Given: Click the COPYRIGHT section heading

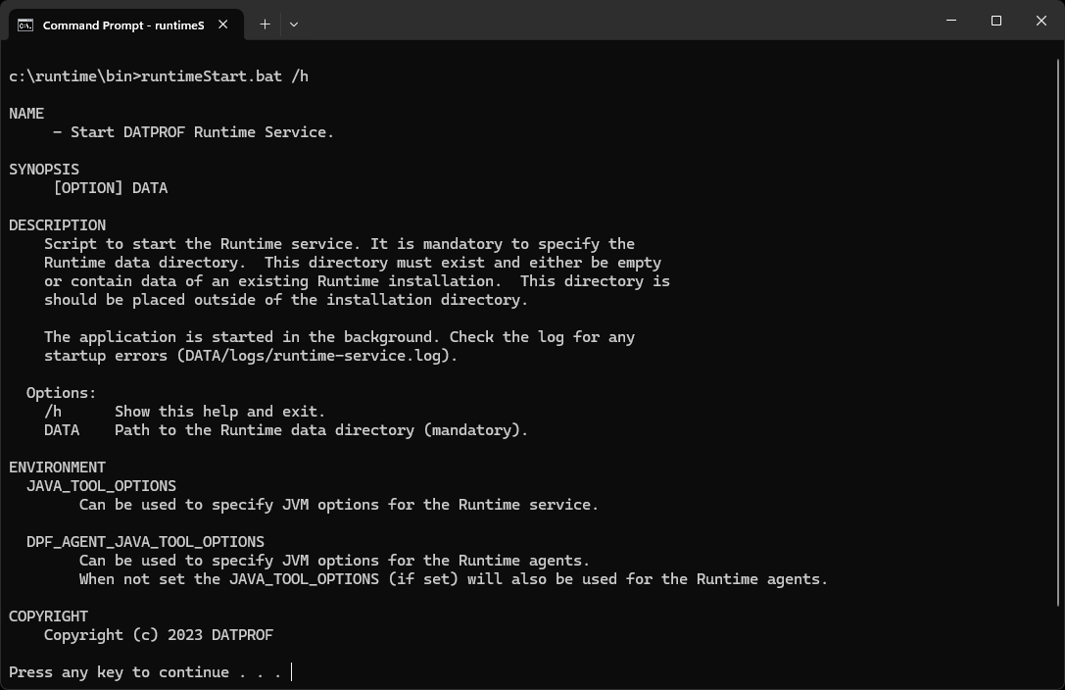Looking at the screenshot, I should tap(48, 616).
